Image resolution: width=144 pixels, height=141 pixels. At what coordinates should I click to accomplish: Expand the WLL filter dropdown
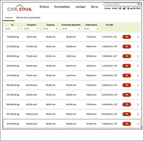coord(13,29)
